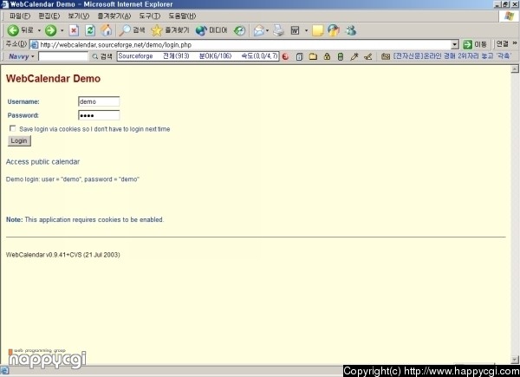520x377 pixels.
Task: Click the Navvy padlock icon
Action: pos(327,56)
